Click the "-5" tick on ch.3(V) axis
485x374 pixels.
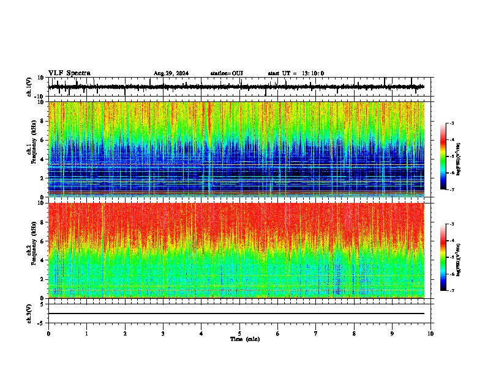coord(42,323)
